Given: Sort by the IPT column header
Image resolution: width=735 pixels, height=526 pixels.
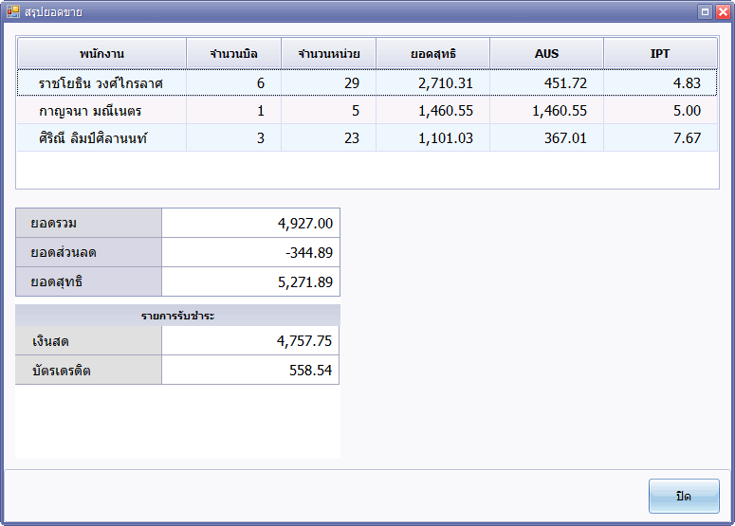Looking at the screenshot, I should coord(660,53).
